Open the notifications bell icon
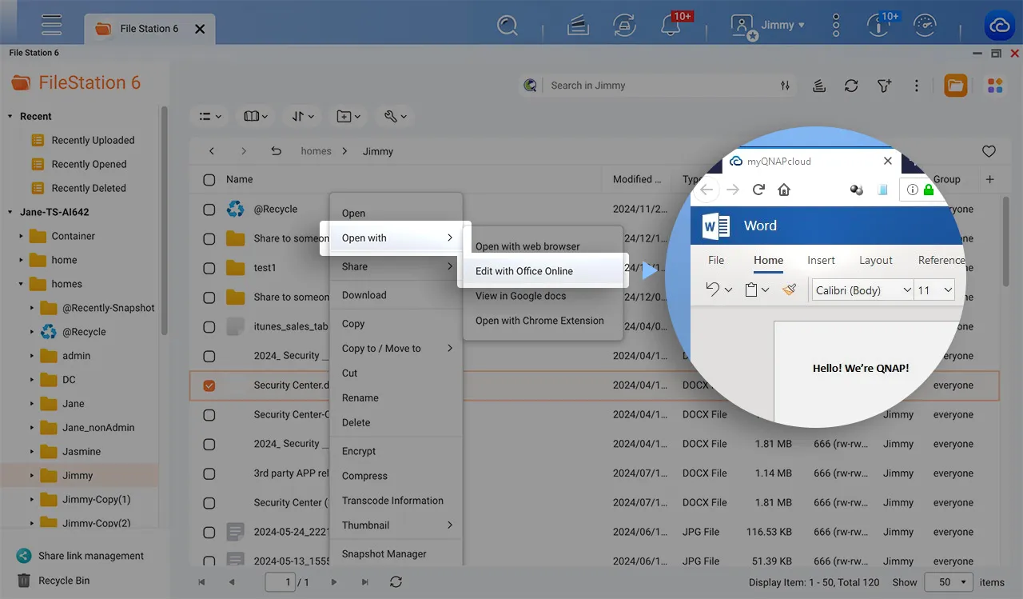The height and width of the screenshot is (599, 1023). [x=671, y=25]
